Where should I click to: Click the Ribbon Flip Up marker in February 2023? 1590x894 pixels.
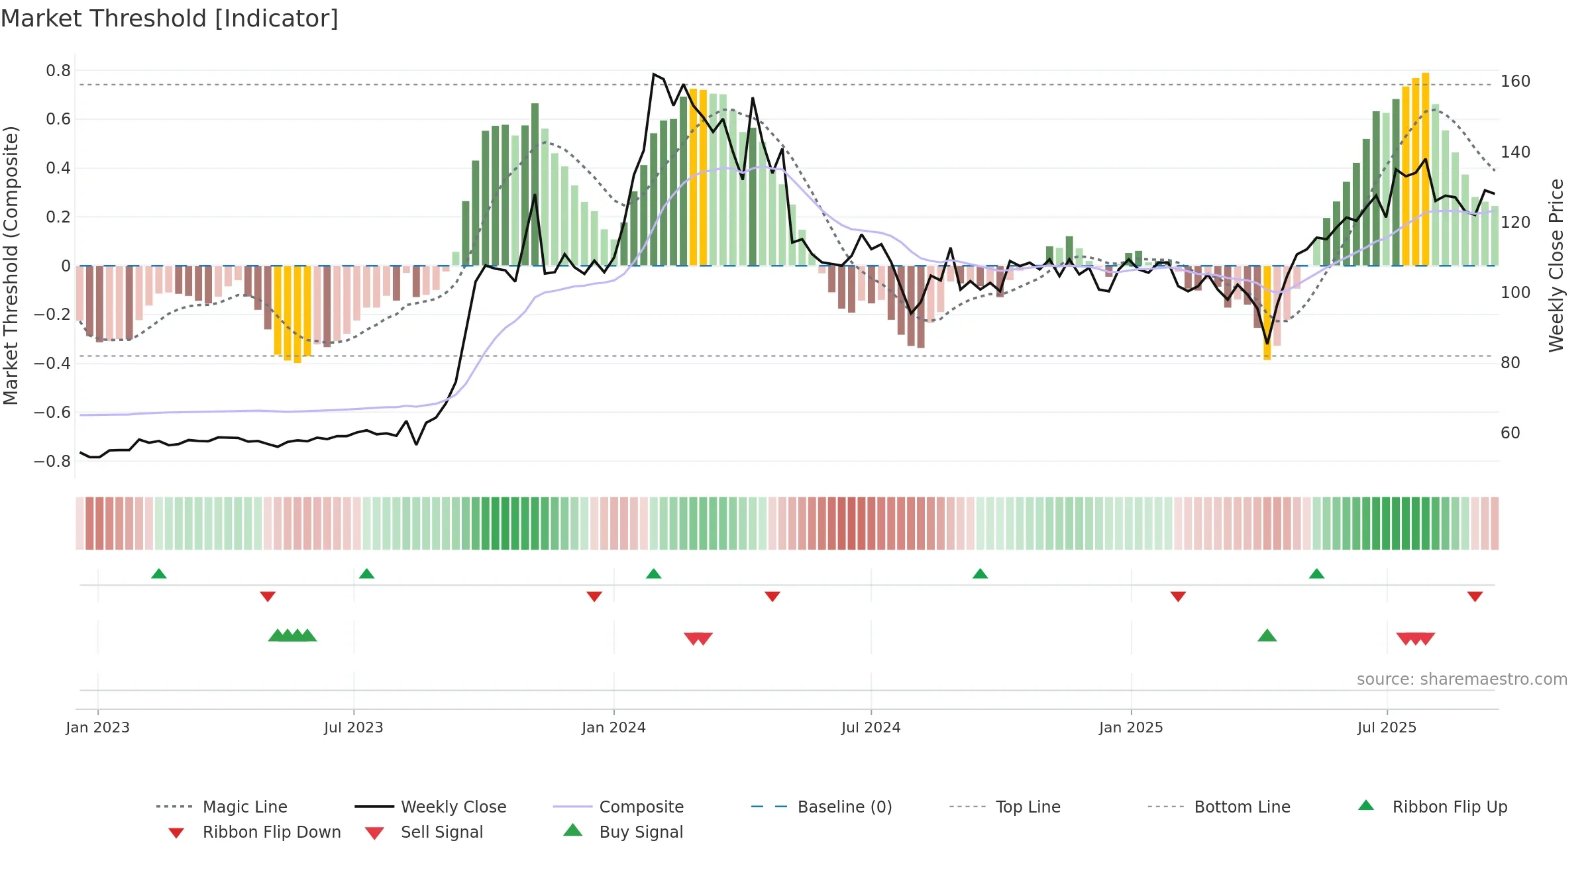click(x=159, y=573)
